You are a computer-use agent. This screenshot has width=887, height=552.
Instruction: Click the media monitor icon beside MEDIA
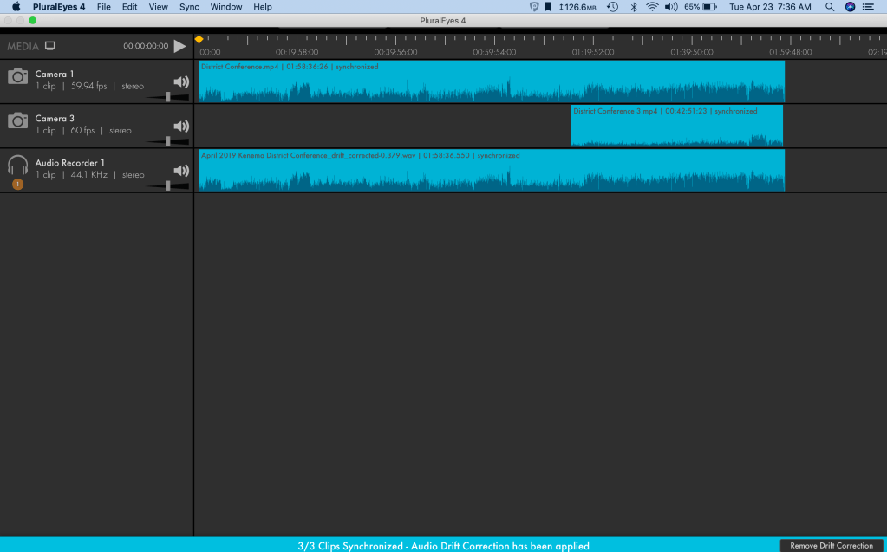tap(50, 46)
